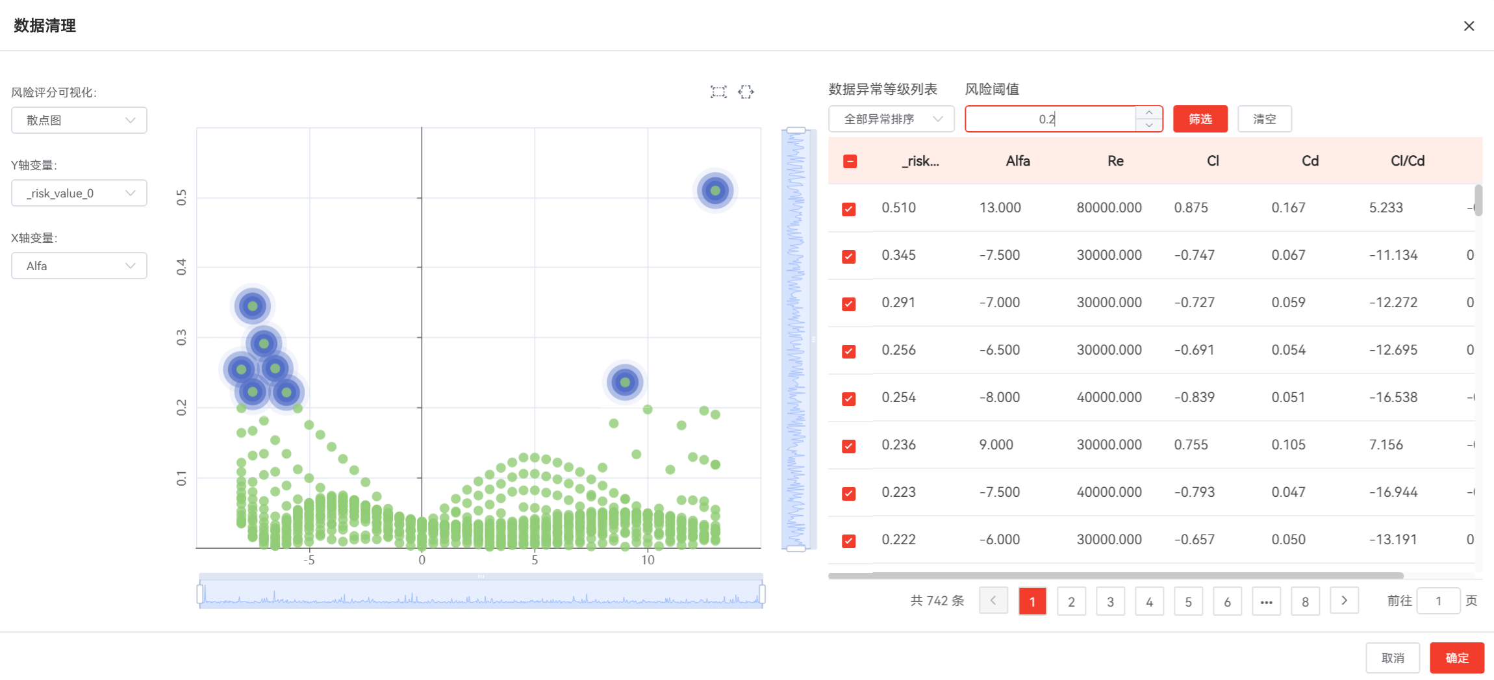
Task: Click the previous page arrow
Action: pos(993,601)
